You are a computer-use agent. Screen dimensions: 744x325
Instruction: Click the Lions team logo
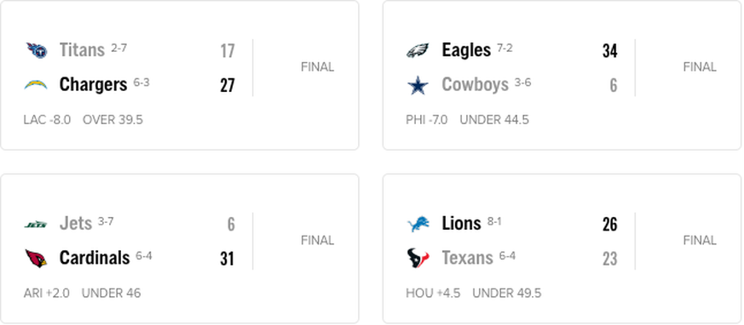418,224
